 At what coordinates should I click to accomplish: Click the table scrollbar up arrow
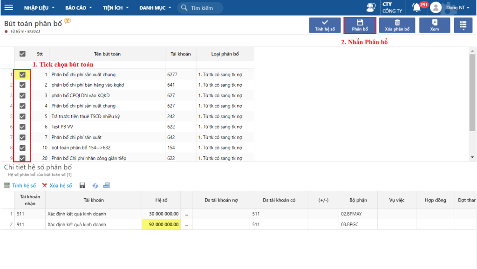(472, 51)
